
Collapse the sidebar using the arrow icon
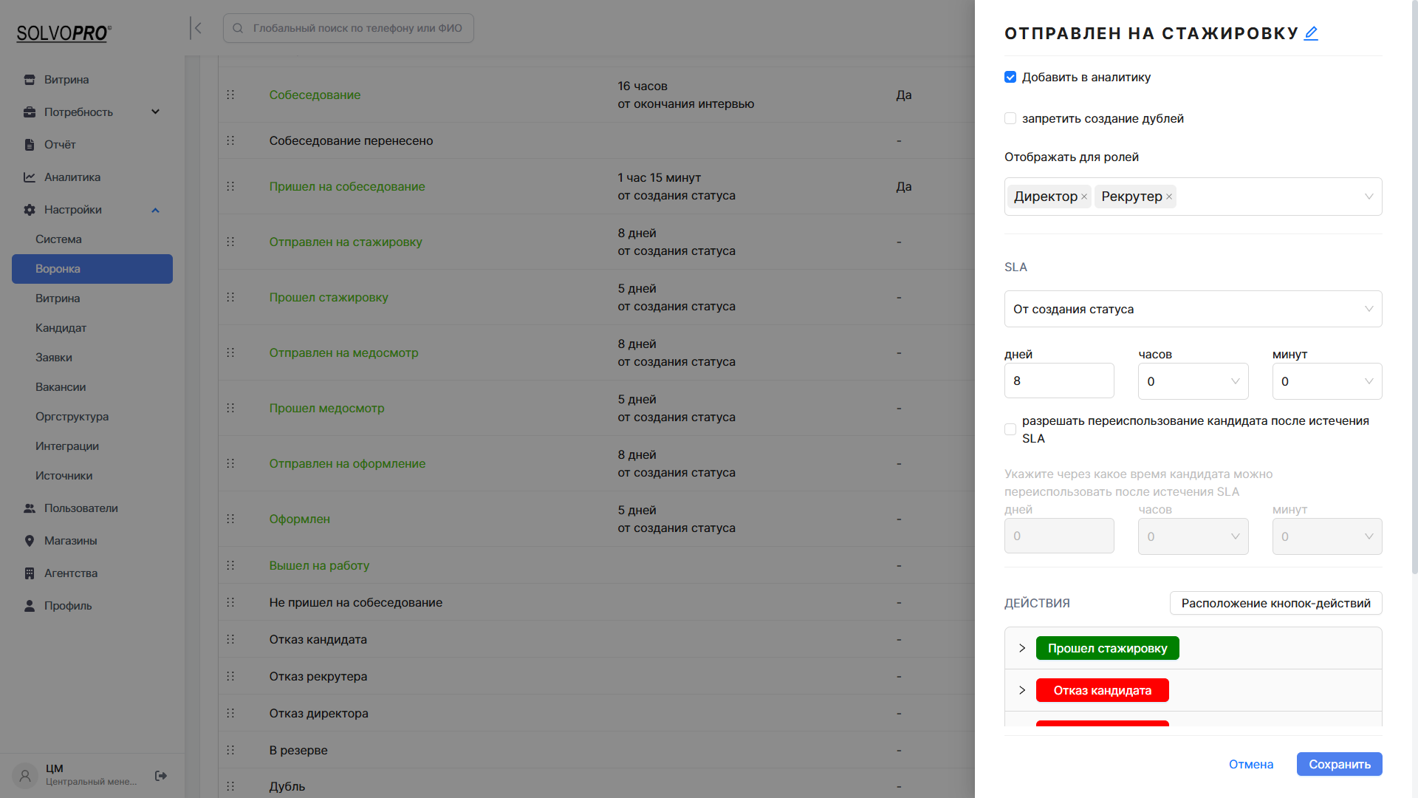197,27
